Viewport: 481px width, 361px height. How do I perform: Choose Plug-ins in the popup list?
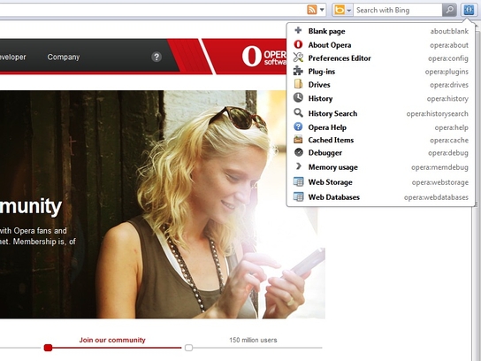pos(381,71)
